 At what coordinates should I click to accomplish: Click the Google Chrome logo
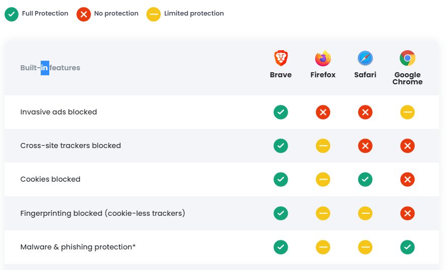point(407,58)
